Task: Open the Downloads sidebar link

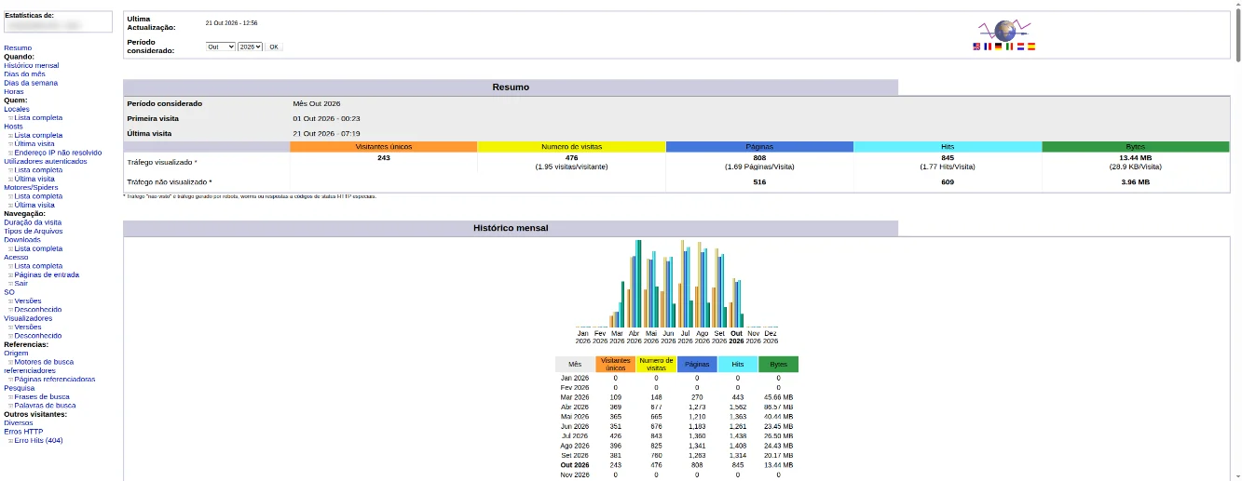Action: click(x=22, y=240)
